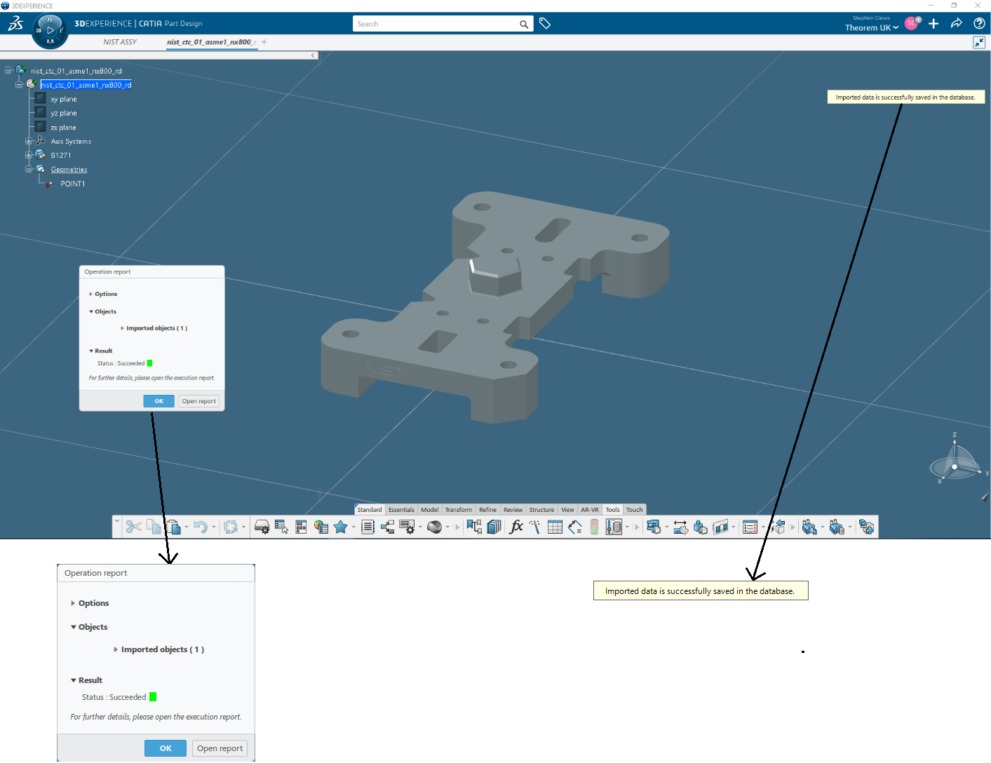Click the magic wand knowledge icon
991x763 pixels.
(x=535, y=527)
